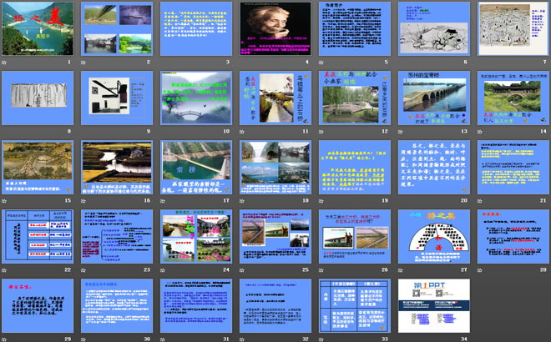The image size is (551, 342).
Task: Select slide 4 thumbnail with elderly man portrait
Action: 275,29
